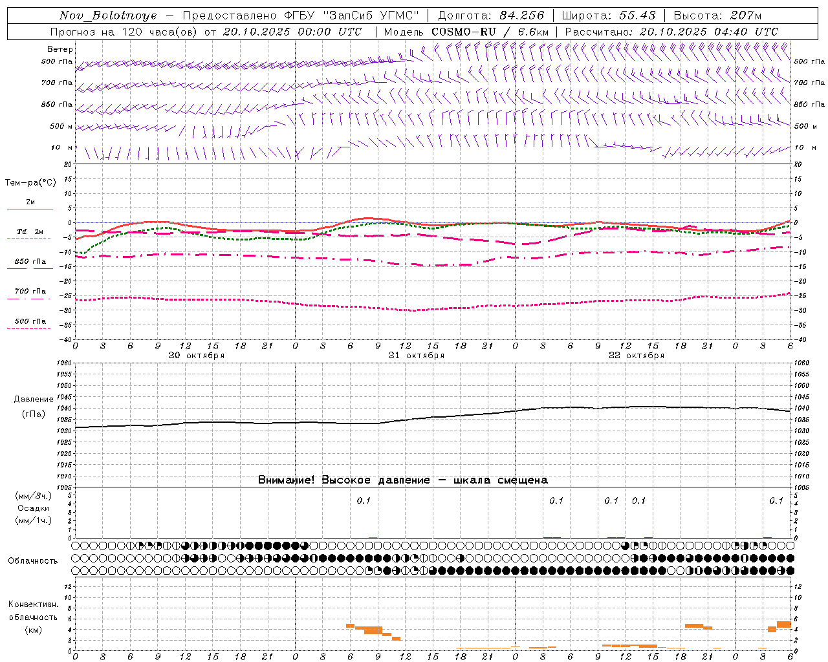Click the 10 м wind level label on left

(x=61, y=147)
